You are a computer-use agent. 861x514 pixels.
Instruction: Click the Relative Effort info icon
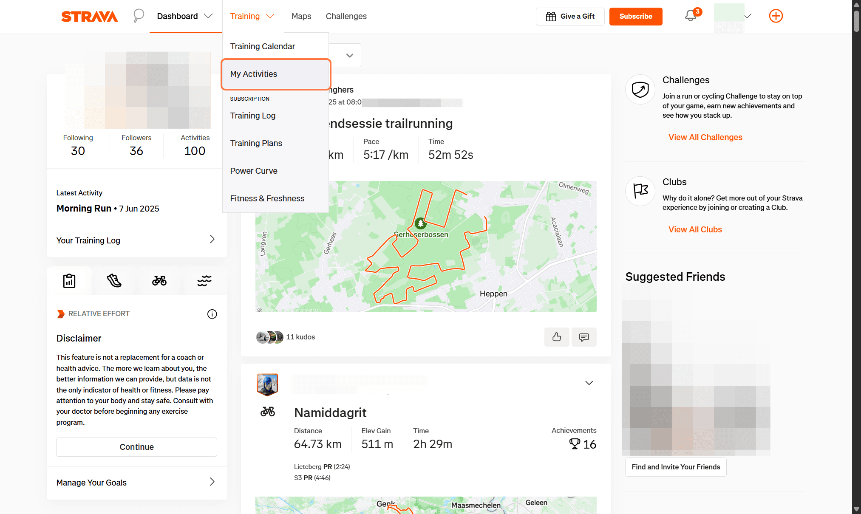[x=212, y=314]
